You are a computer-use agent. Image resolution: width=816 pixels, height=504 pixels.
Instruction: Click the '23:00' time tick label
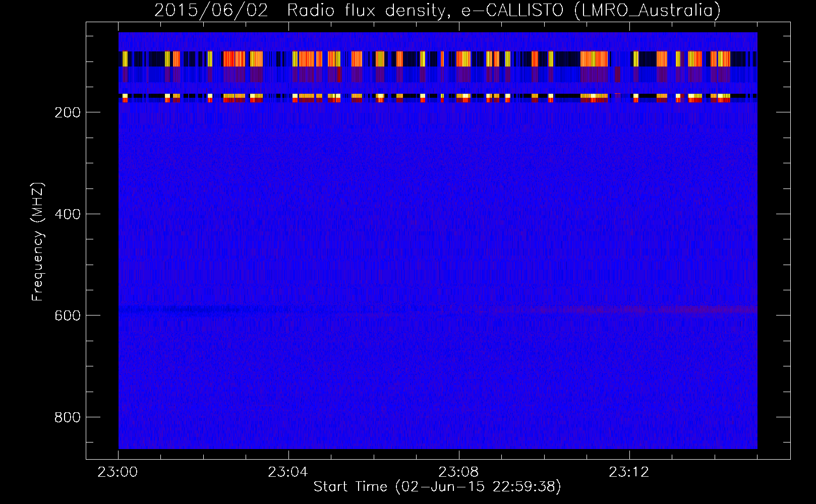point(118,472)
